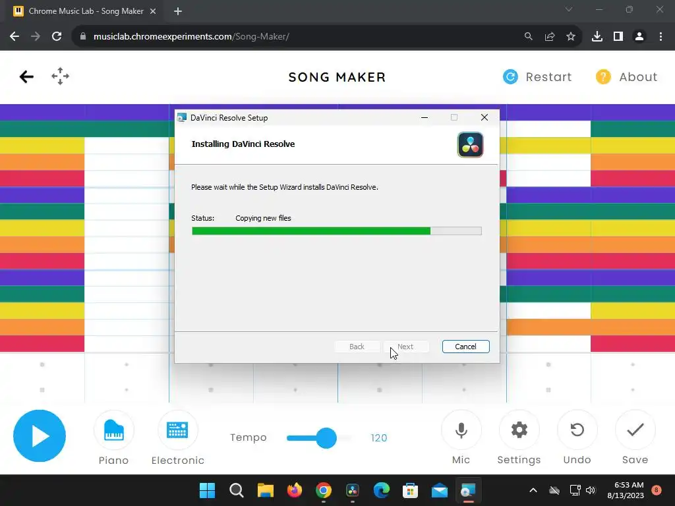Click the zoom magnifier in address bar
The image size is (675, 506).
click(x=529, y=37)
